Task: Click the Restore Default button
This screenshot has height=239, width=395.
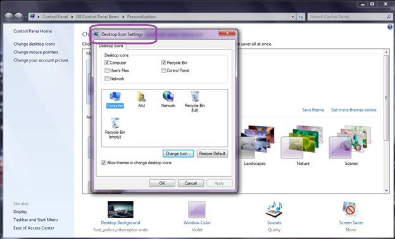Action: pos(212,153)
